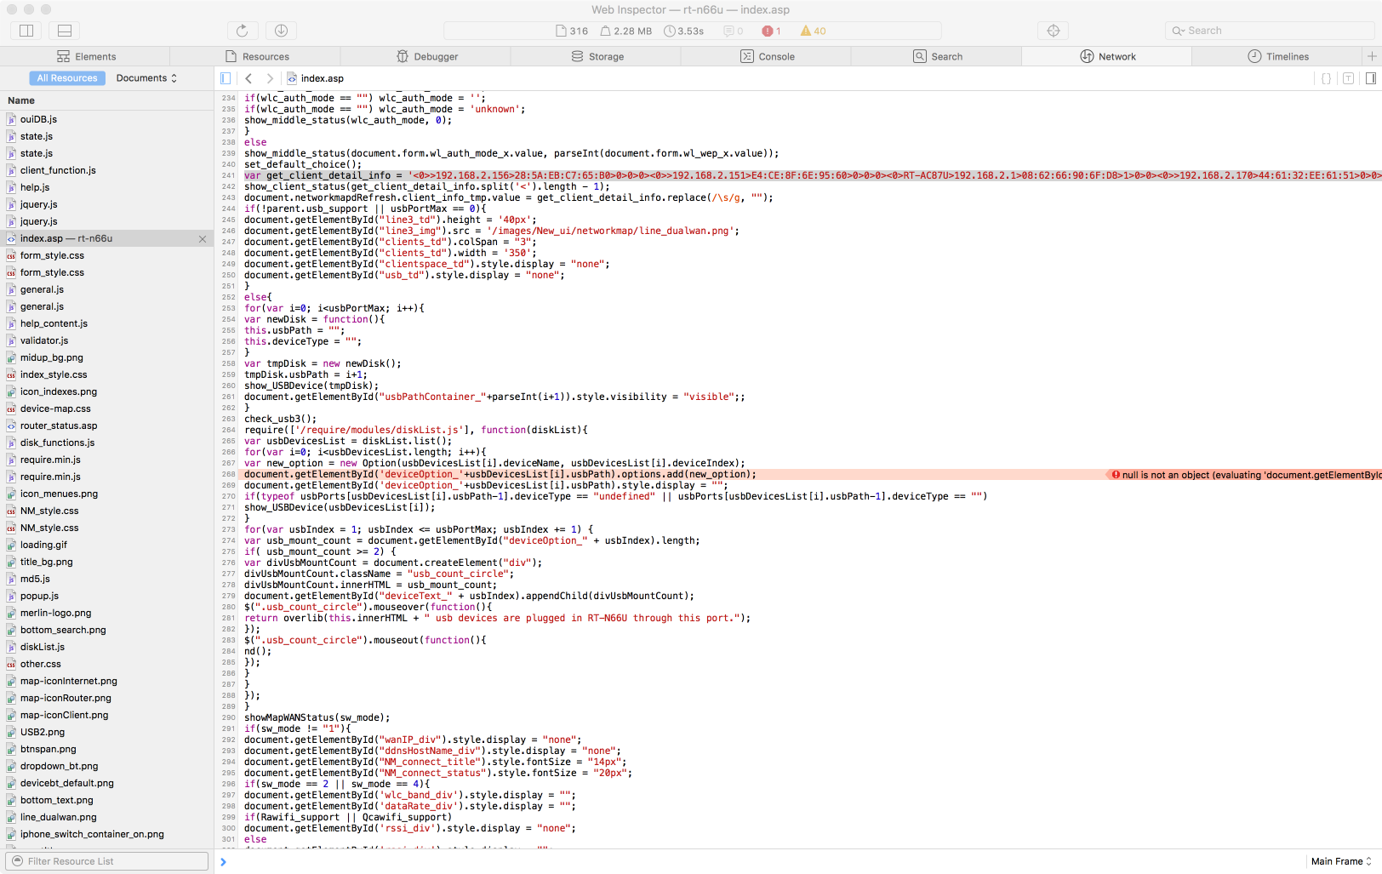
Task: Open the Main Frame context dropdown
Action: 1340,861
